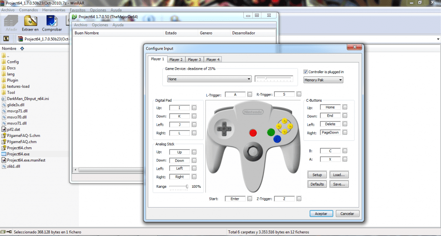The height and width of the screenshot is (236, 441).
Task: Toggle Controller is plugged in checkbox
Action: click(x=305, y=72)
